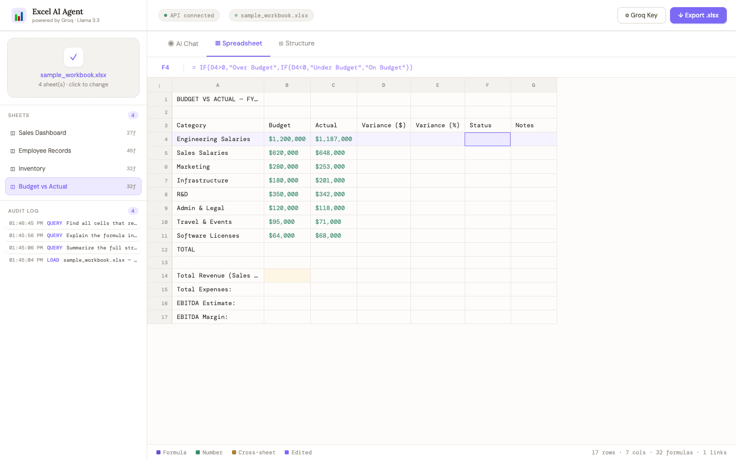Click the Sales Dashboard sheet grid icon

click(x=13, y=133)
